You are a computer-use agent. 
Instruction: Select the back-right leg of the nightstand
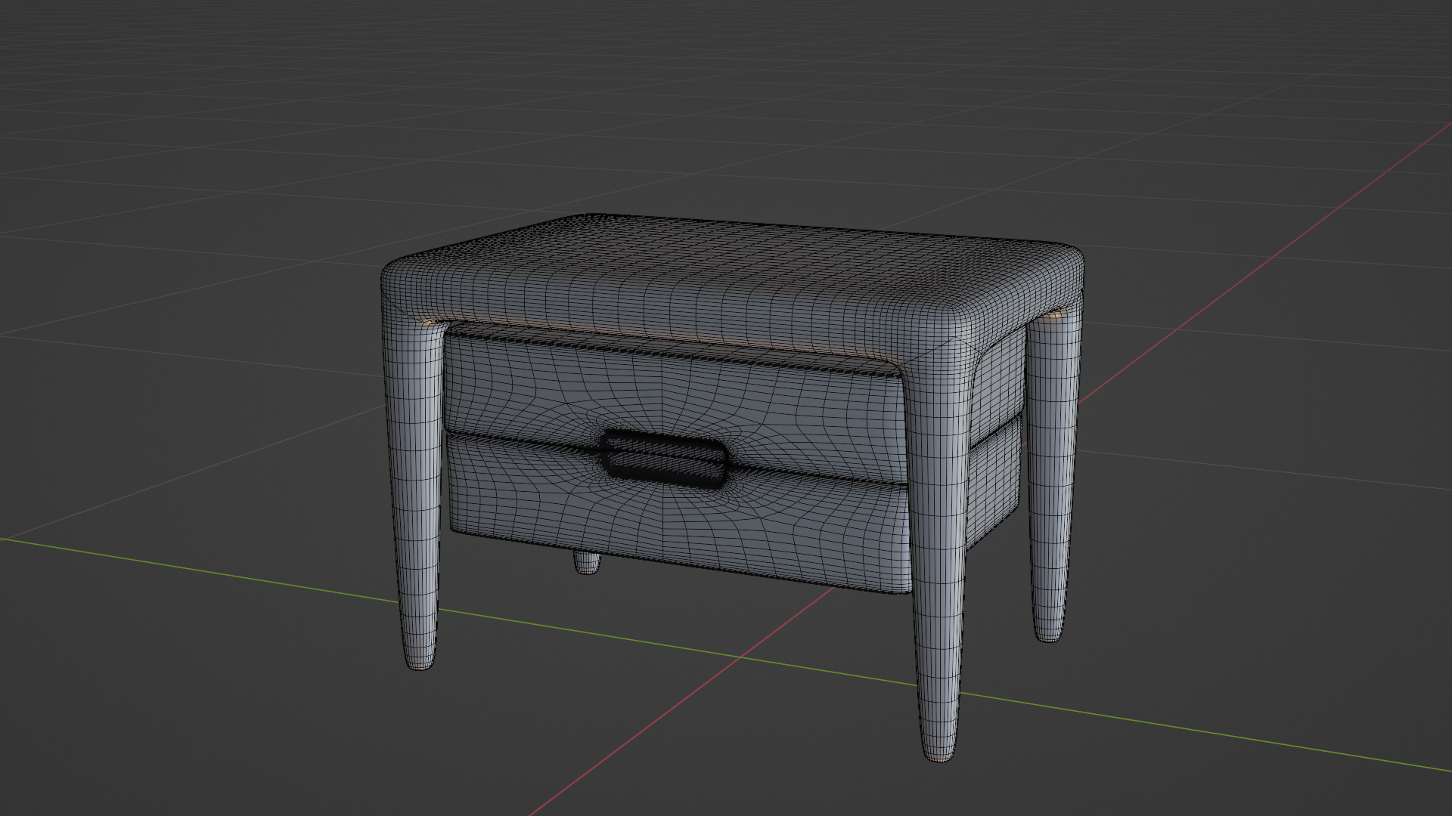point(1053,476)
